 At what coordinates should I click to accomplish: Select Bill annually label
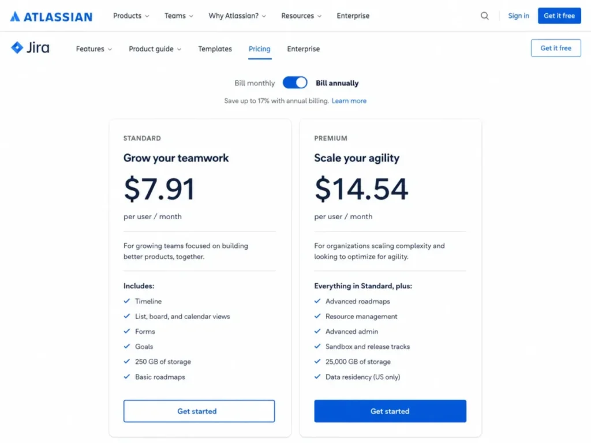point(337,83)
